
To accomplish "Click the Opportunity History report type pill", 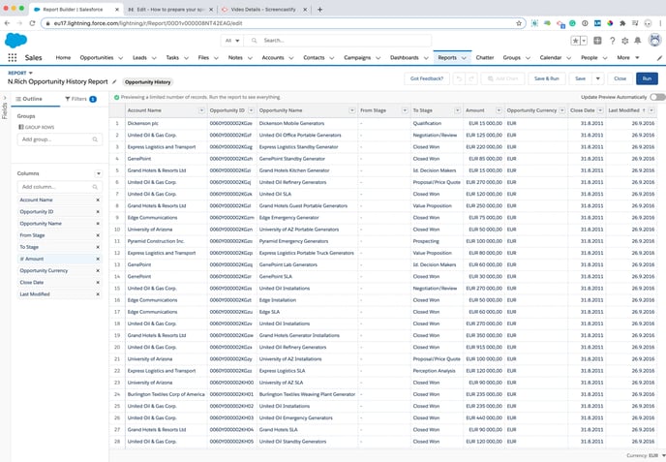I will point(148,82).
